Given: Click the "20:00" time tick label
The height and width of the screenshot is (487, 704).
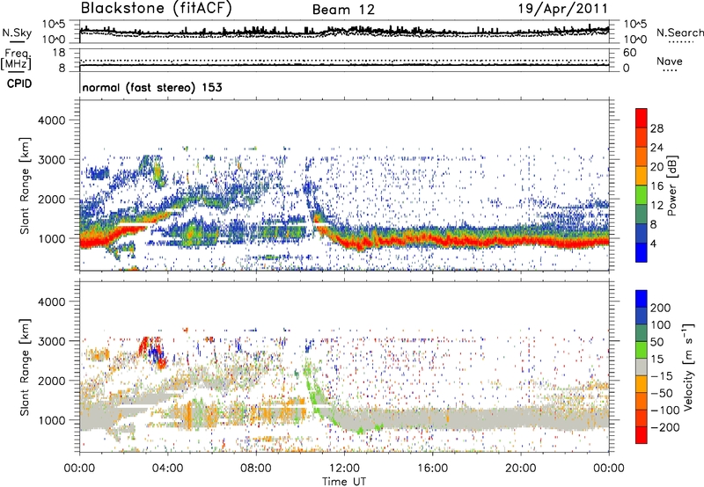Looking at the screenshot, I should 520,469.
